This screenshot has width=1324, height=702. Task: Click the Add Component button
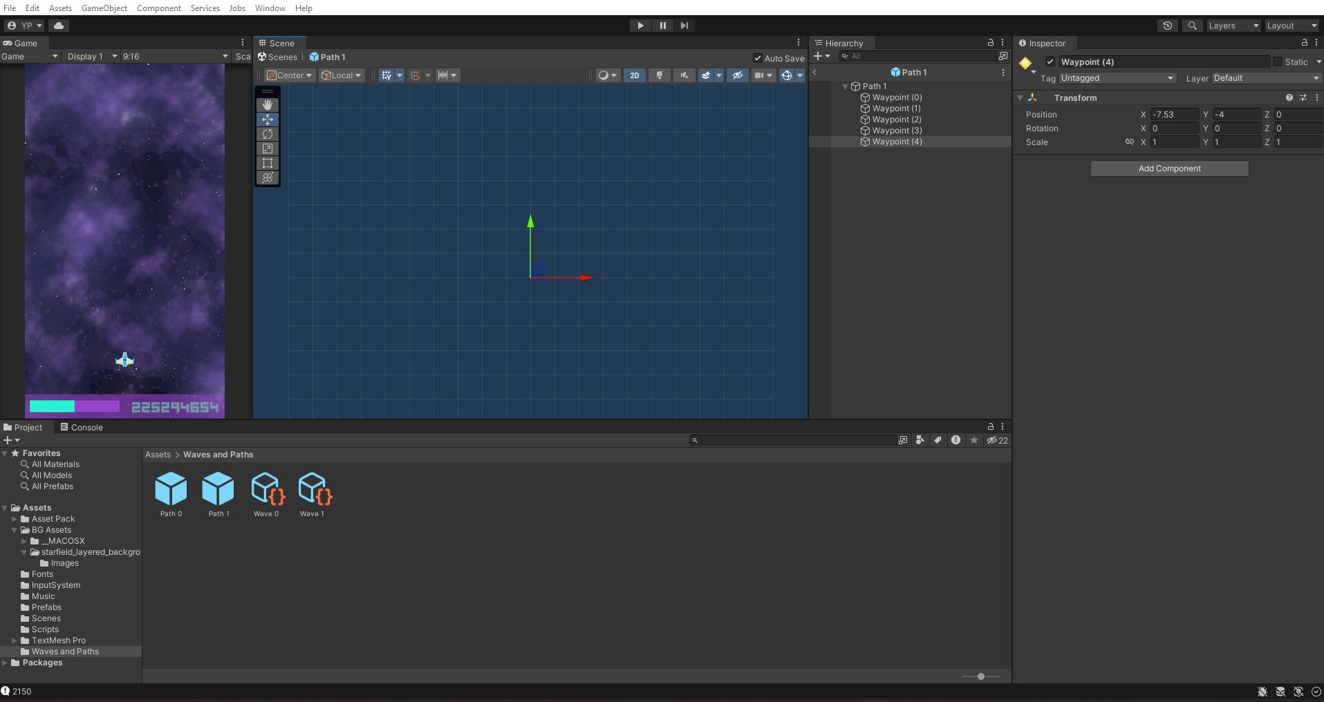click(x=1169, y=168)
